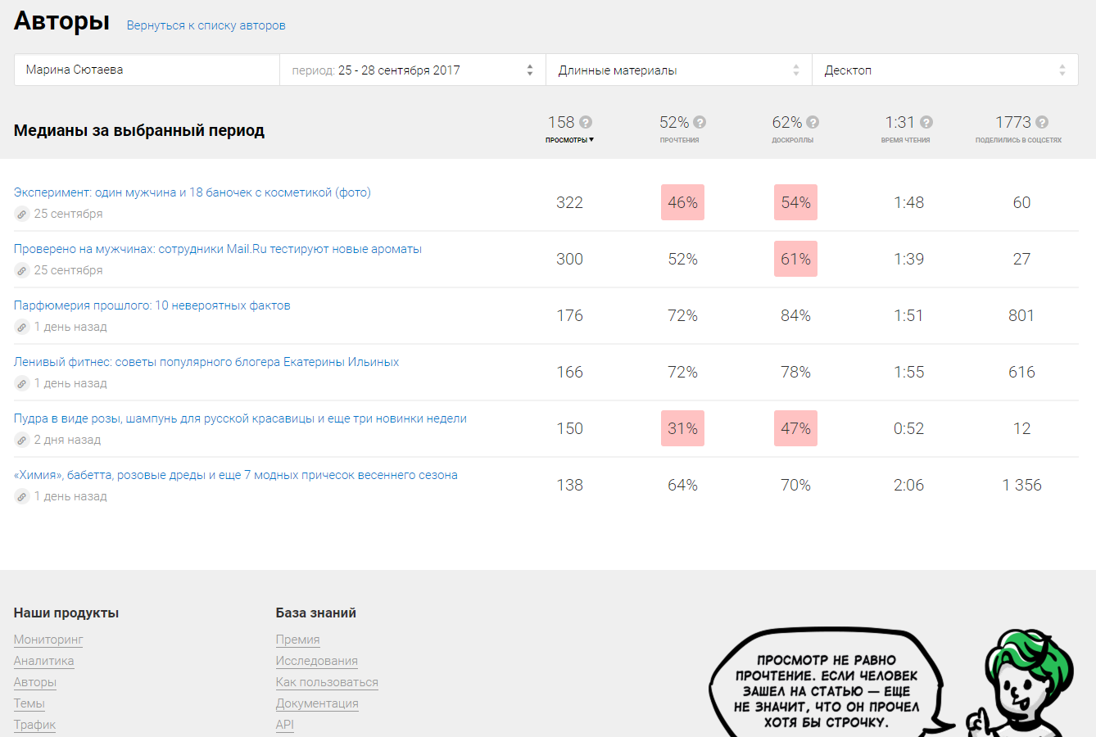Click the 84% scroll value
Viewport: 1096px width, 737px height.
(x=795, y=315)
